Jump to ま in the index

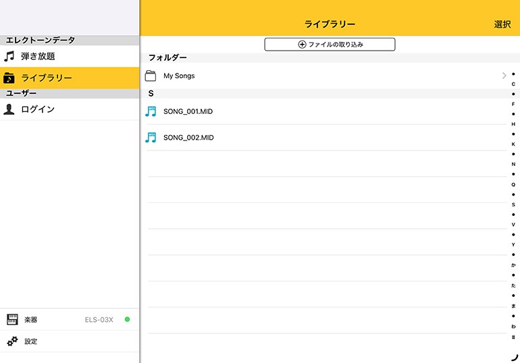[513, 306]
